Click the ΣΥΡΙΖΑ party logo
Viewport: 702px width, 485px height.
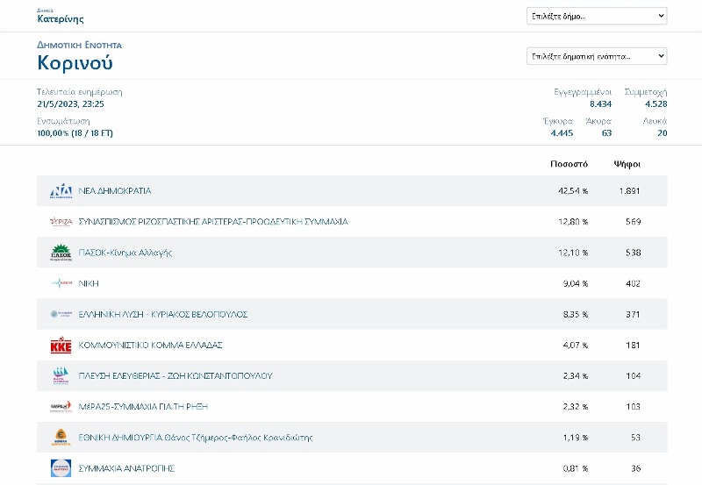click(x=61, y=222)
